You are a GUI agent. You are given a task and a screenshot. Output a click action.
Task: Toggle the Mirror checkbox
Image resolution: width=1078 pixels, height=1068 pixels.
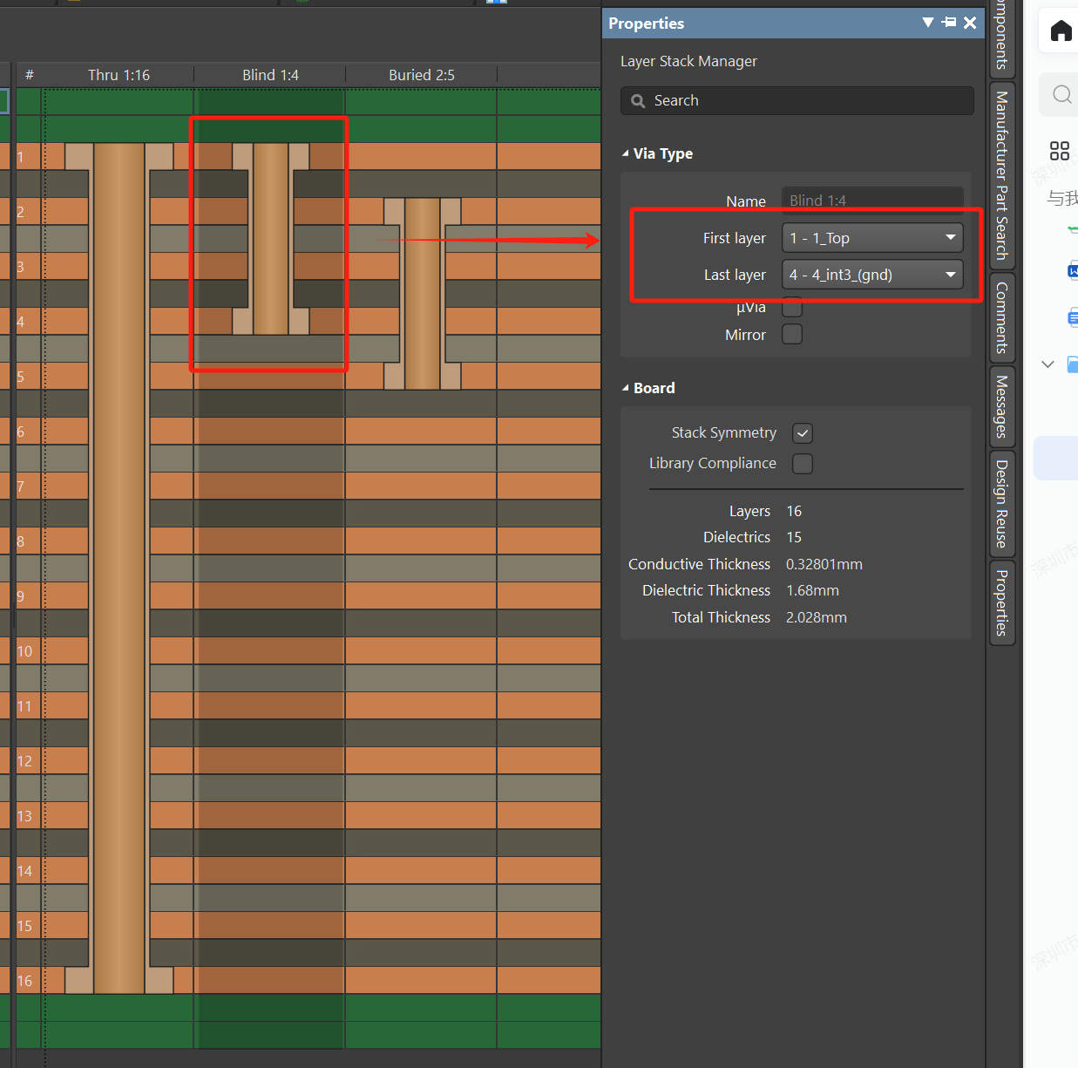[792, 335]
